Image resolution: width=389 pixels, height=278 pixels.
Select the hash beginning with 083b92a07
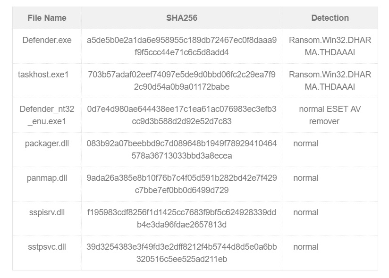182,150
